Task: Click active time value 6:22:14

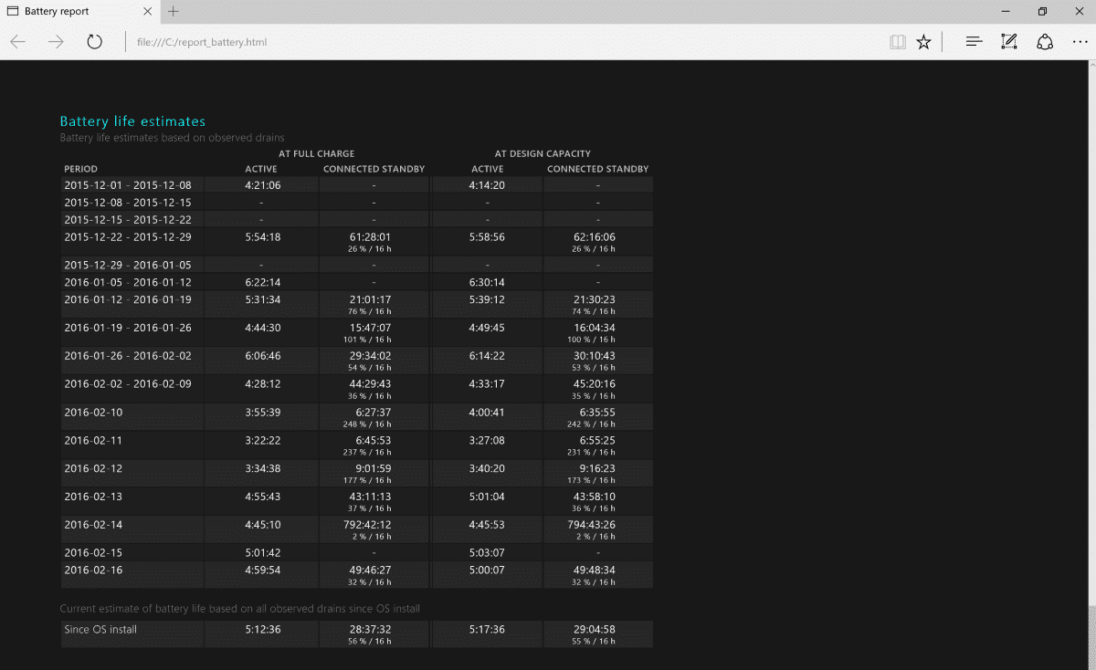Action: pos(262,282)
